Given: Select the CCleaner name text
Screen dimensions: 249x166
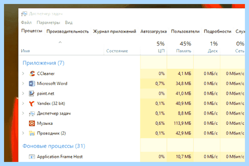Looking at the screenshot, I should coord(46,74).
